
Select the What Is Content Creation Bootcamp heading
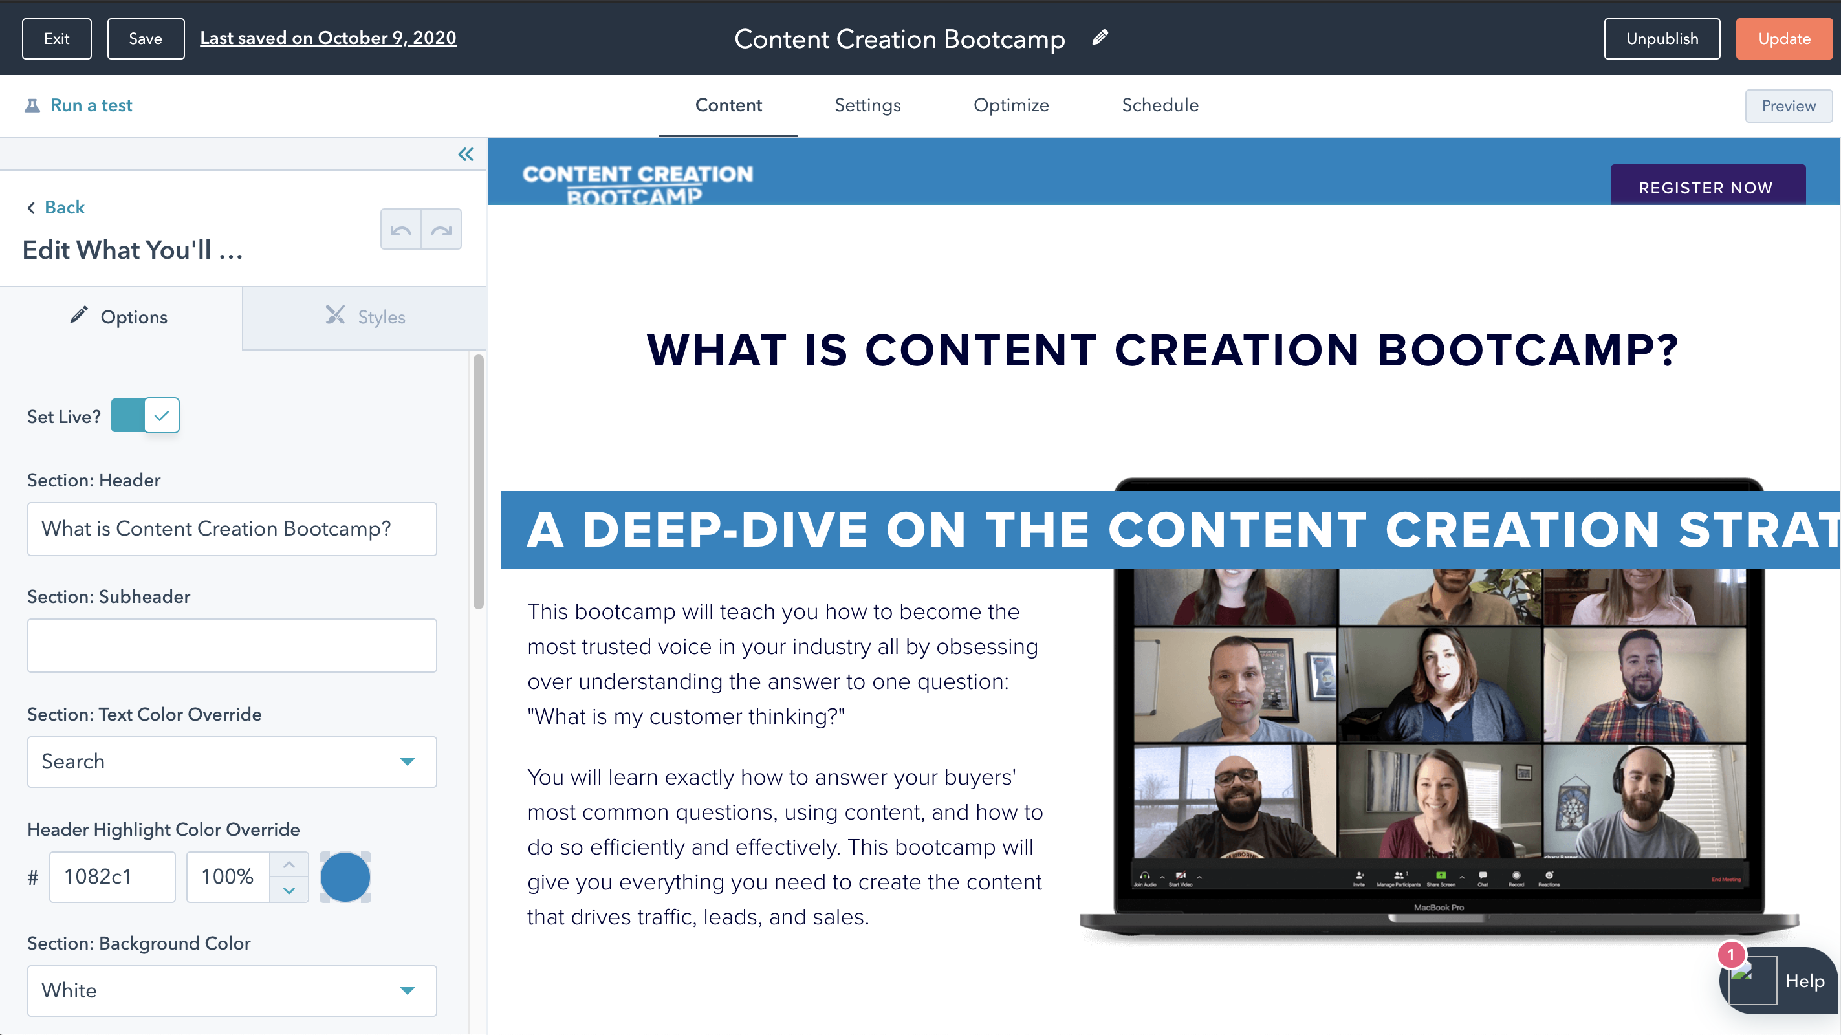click(x=1163, y=350)
